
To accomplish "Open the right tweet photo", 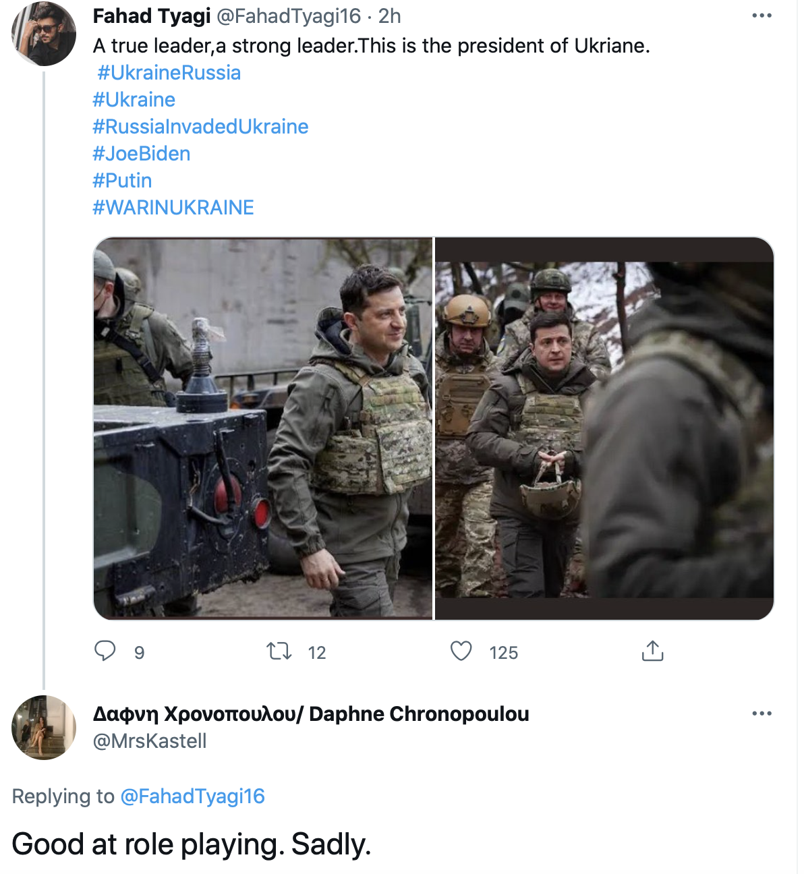I will tap(604, 428).
